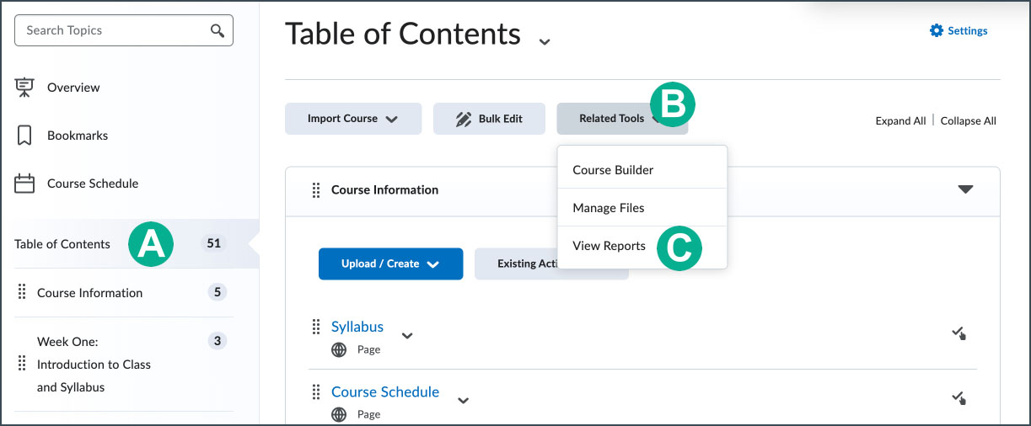Screen dimensions: 1031x426
Task: Click the Overview presentation icon
Action: coord(24,88)
